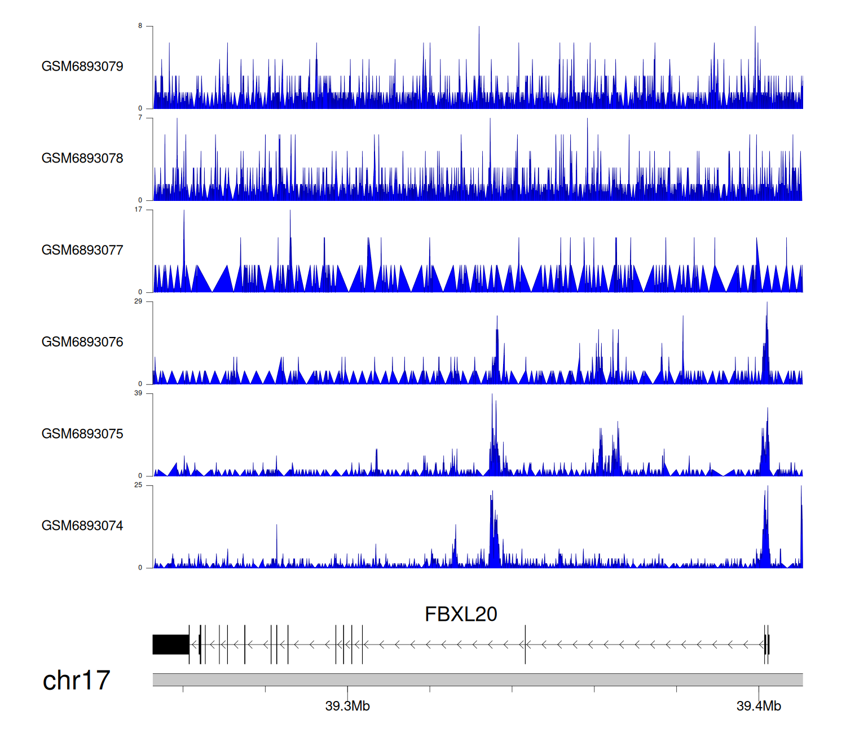
Task: Click the GSM6893079 track label
Action: [82, 67]
